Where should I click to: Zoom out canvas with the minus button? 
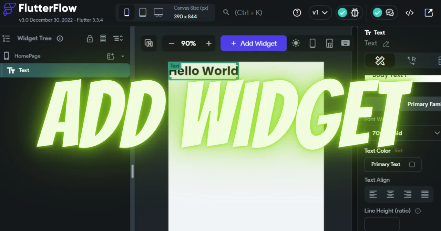click(171, 43)
